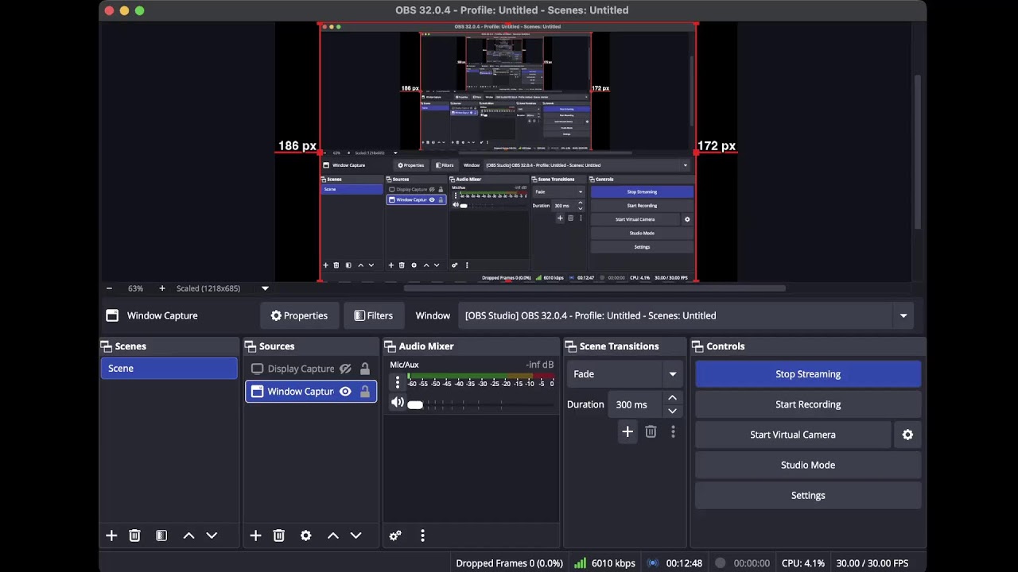The image size is (1018, 572).
Task: Click Dropped Frames status text
Action: tap(509, 563)
